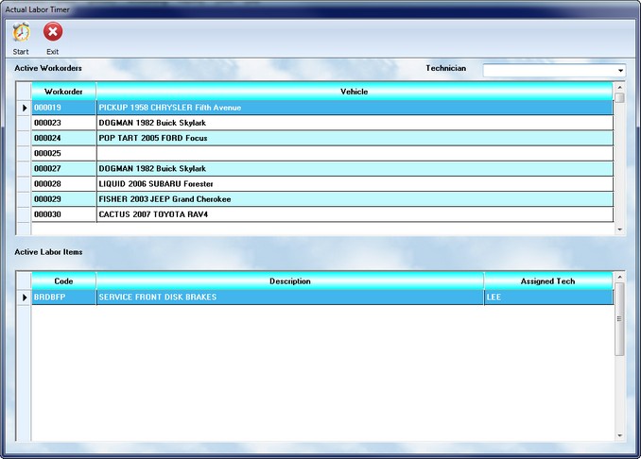Click the LEE assigned tech cell

[x=547, y=297]
